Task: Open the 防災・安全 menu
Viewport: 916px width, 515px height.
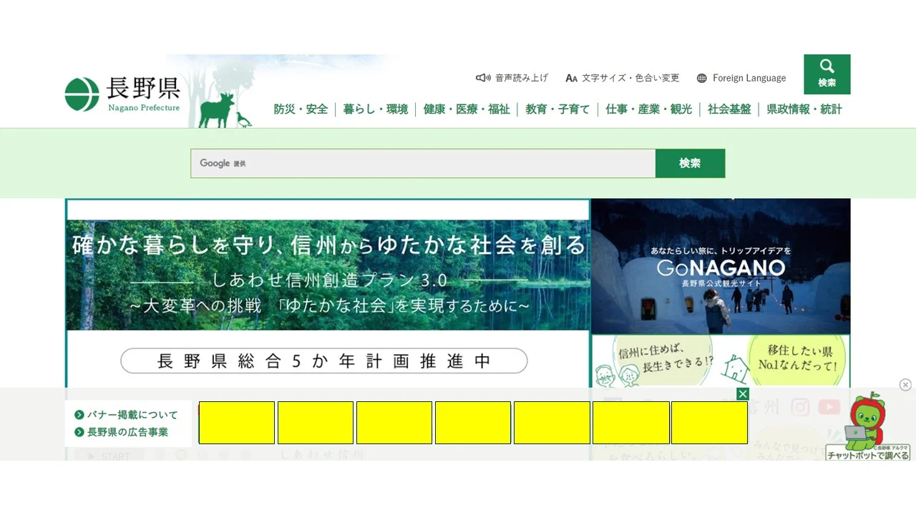Action: 301,109
